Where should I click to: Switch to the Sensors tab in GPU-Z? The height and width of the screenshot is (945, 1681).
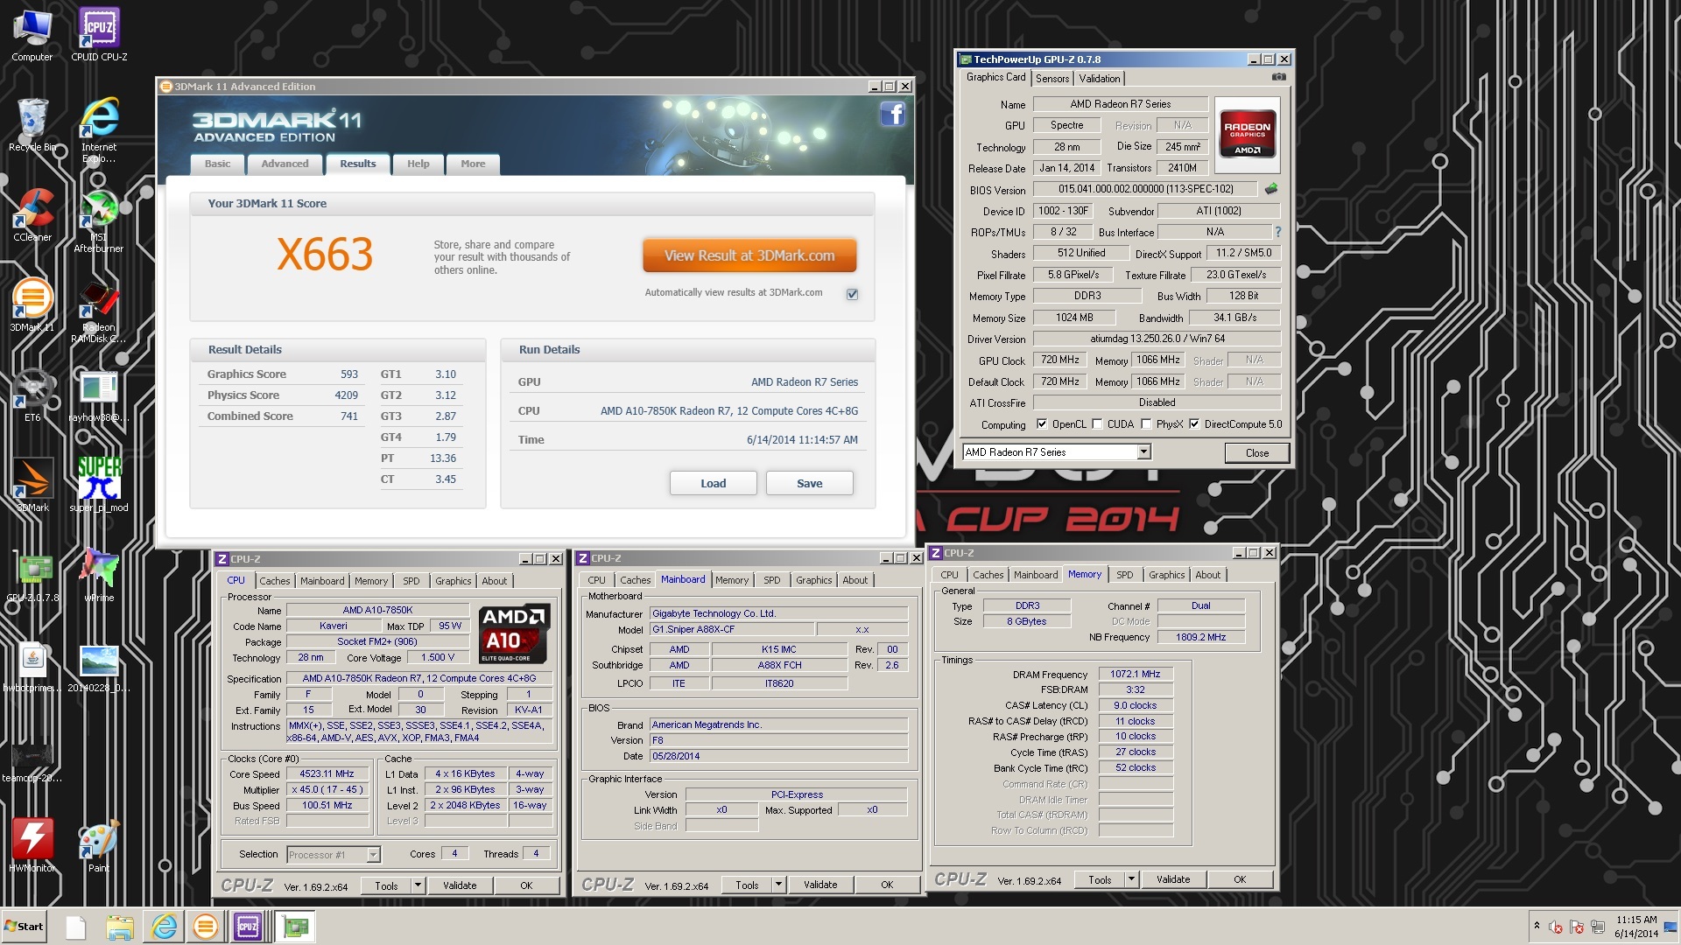coord(1052,78)
